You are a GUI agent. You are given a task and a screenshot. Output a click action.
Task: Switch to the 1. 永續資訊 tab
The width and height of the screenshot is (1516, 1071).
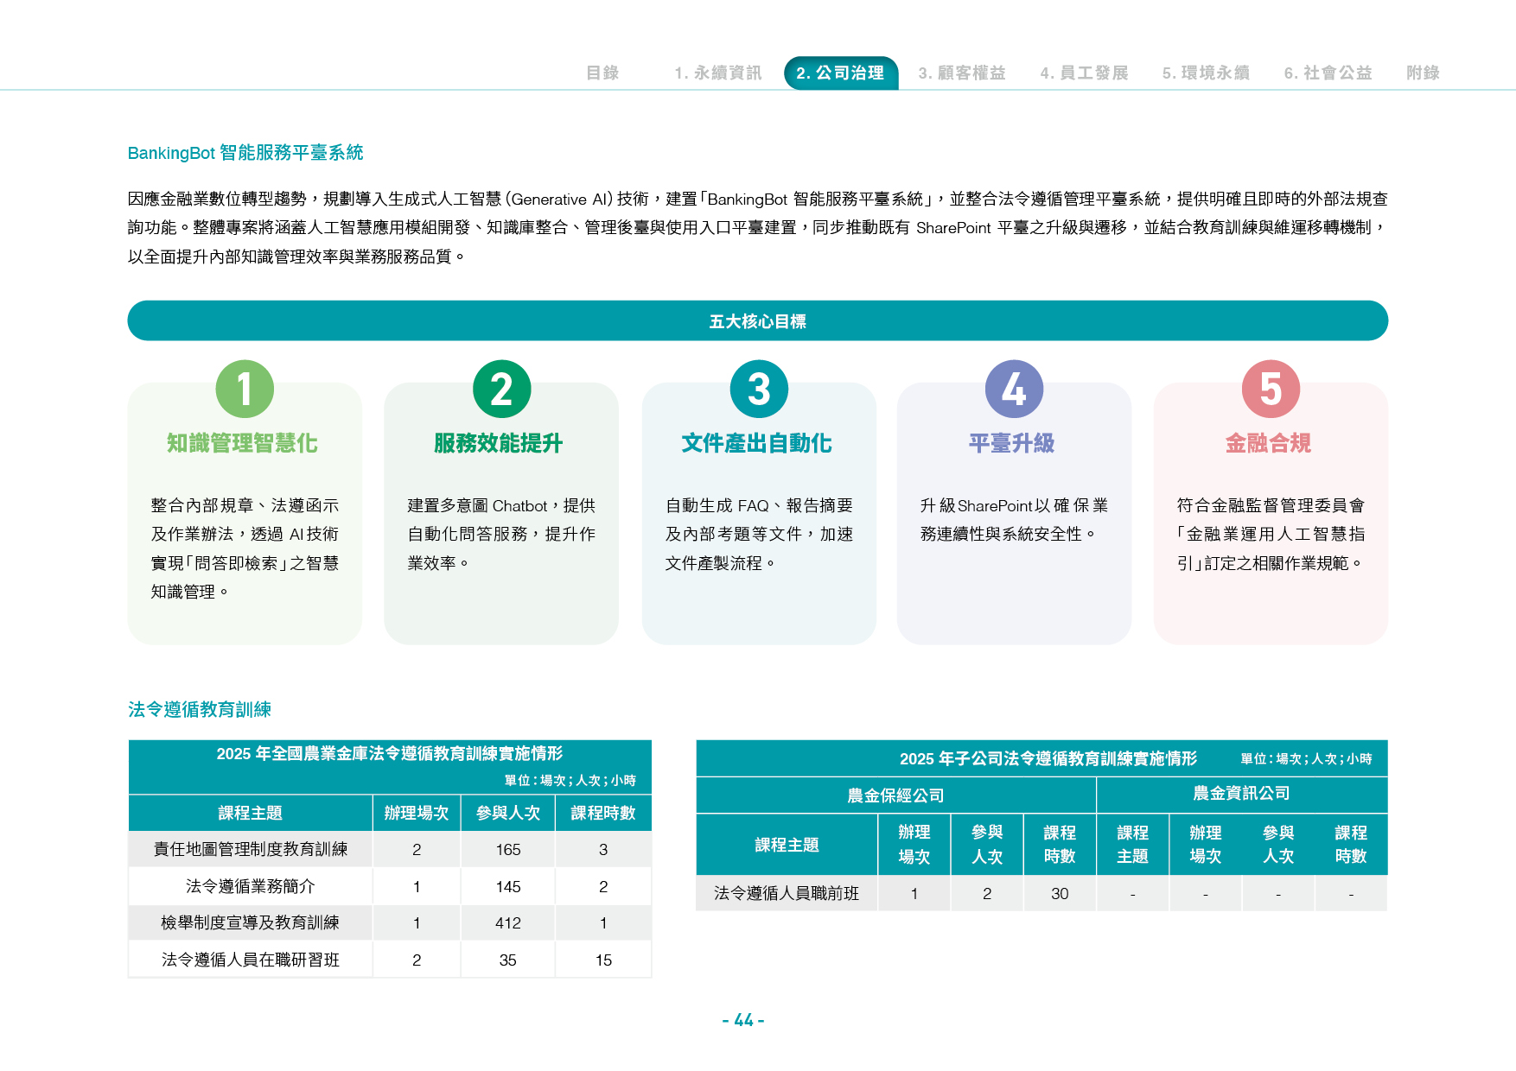(x=717, y=73)
